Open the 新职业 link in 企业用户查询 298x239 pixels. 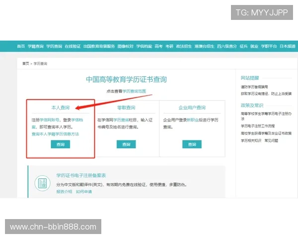tap(193, 120)
